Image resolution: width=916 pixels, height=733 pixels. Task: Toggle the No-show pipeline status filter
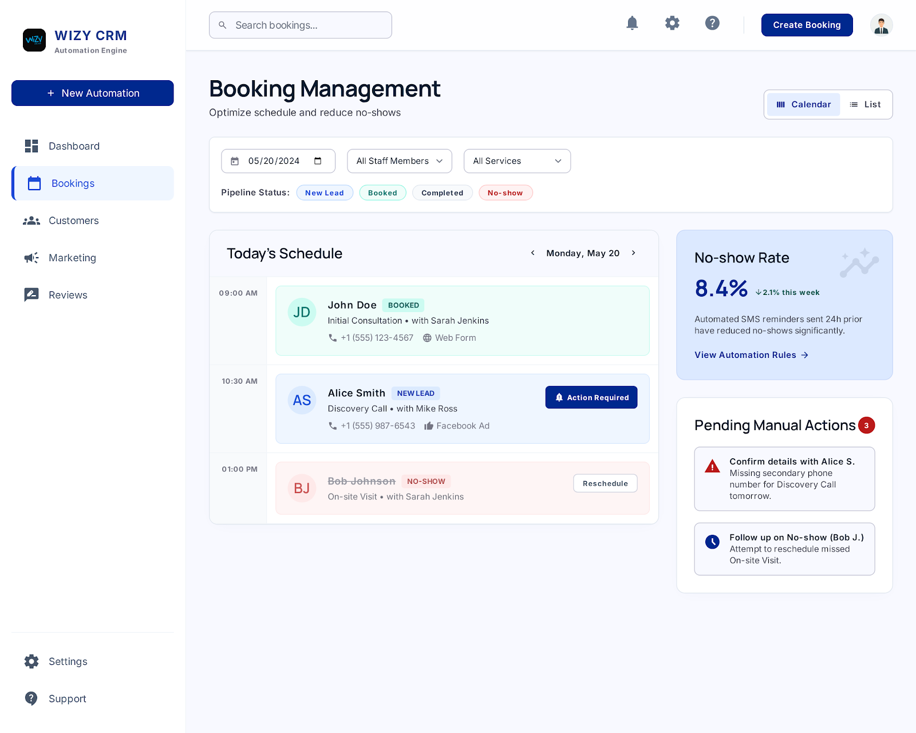[506, 192]
